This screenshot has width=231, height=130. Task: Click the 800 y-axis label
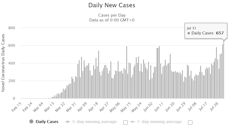click(12, 28)
